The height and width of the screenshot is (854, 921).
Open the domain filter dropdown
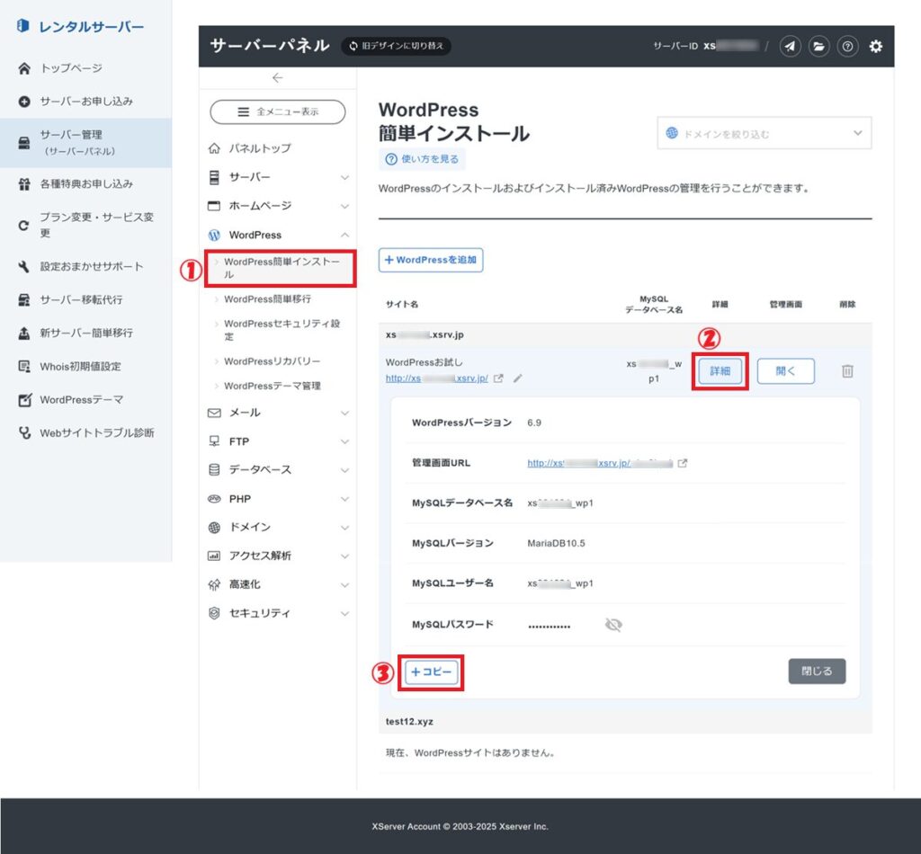pyautogui.click(x=764, y=134)
